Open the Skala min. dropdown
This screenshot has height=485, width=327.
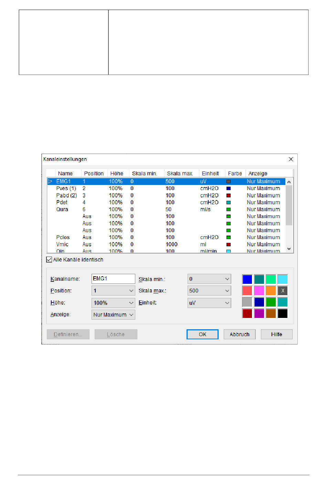coord(209,279)
